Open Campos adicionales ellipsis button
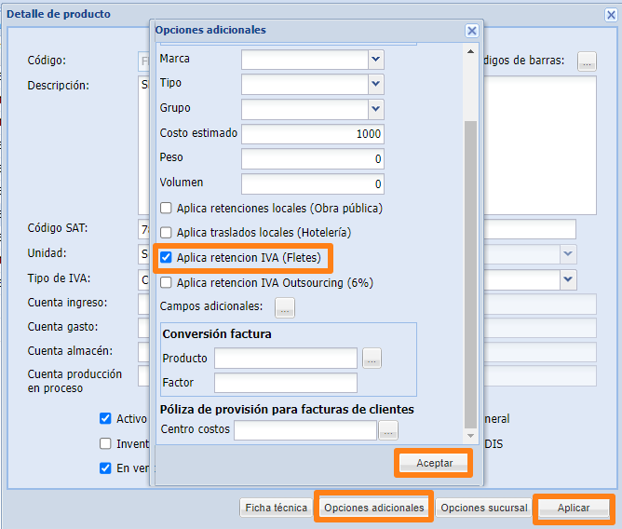Screen dimensions: 622x529 coord(285,306)
